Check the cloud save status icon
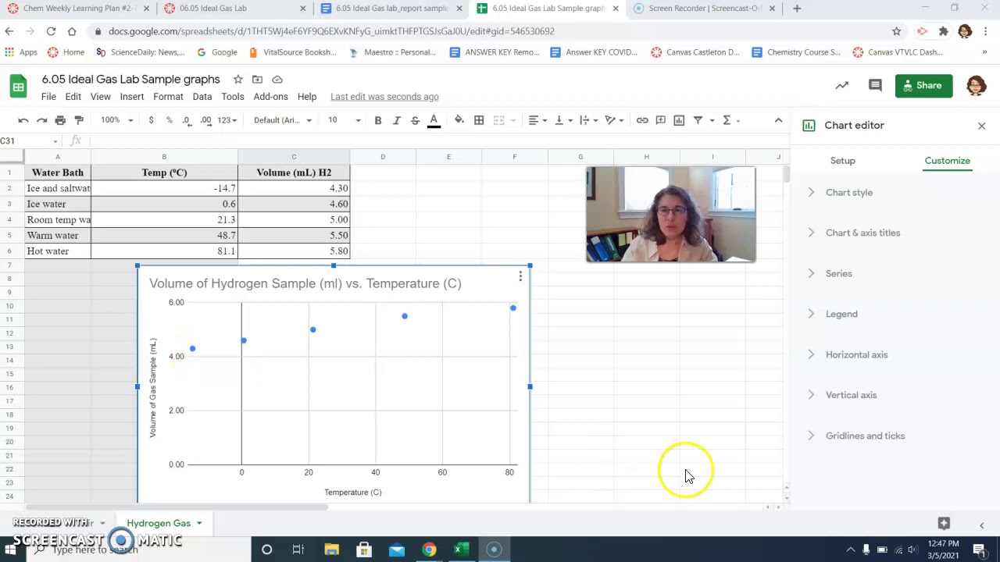 (277, 80)
